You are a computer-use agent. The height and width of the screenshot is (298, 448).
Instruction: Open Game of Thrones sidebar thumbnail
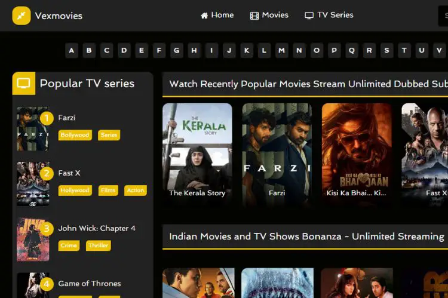pyautogui.click(x=33, y=285)
